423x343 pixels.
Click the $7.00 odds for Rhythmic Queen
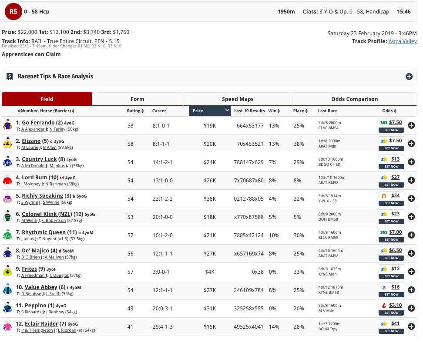tap(395, 232)
